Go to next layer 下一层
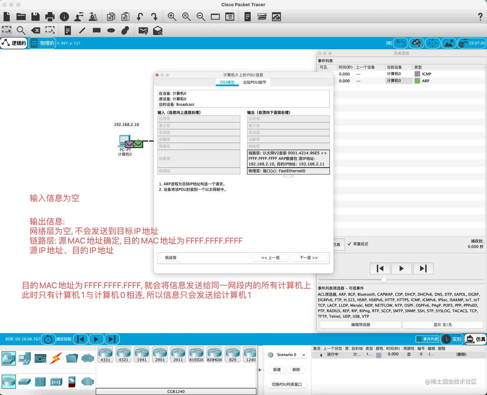This screenshot has height=395, width=487. pyautogui.click(x=309, y=258)
